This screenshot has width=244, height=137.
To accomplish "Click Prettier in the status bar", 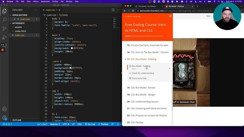I will [x=103, y=124].
